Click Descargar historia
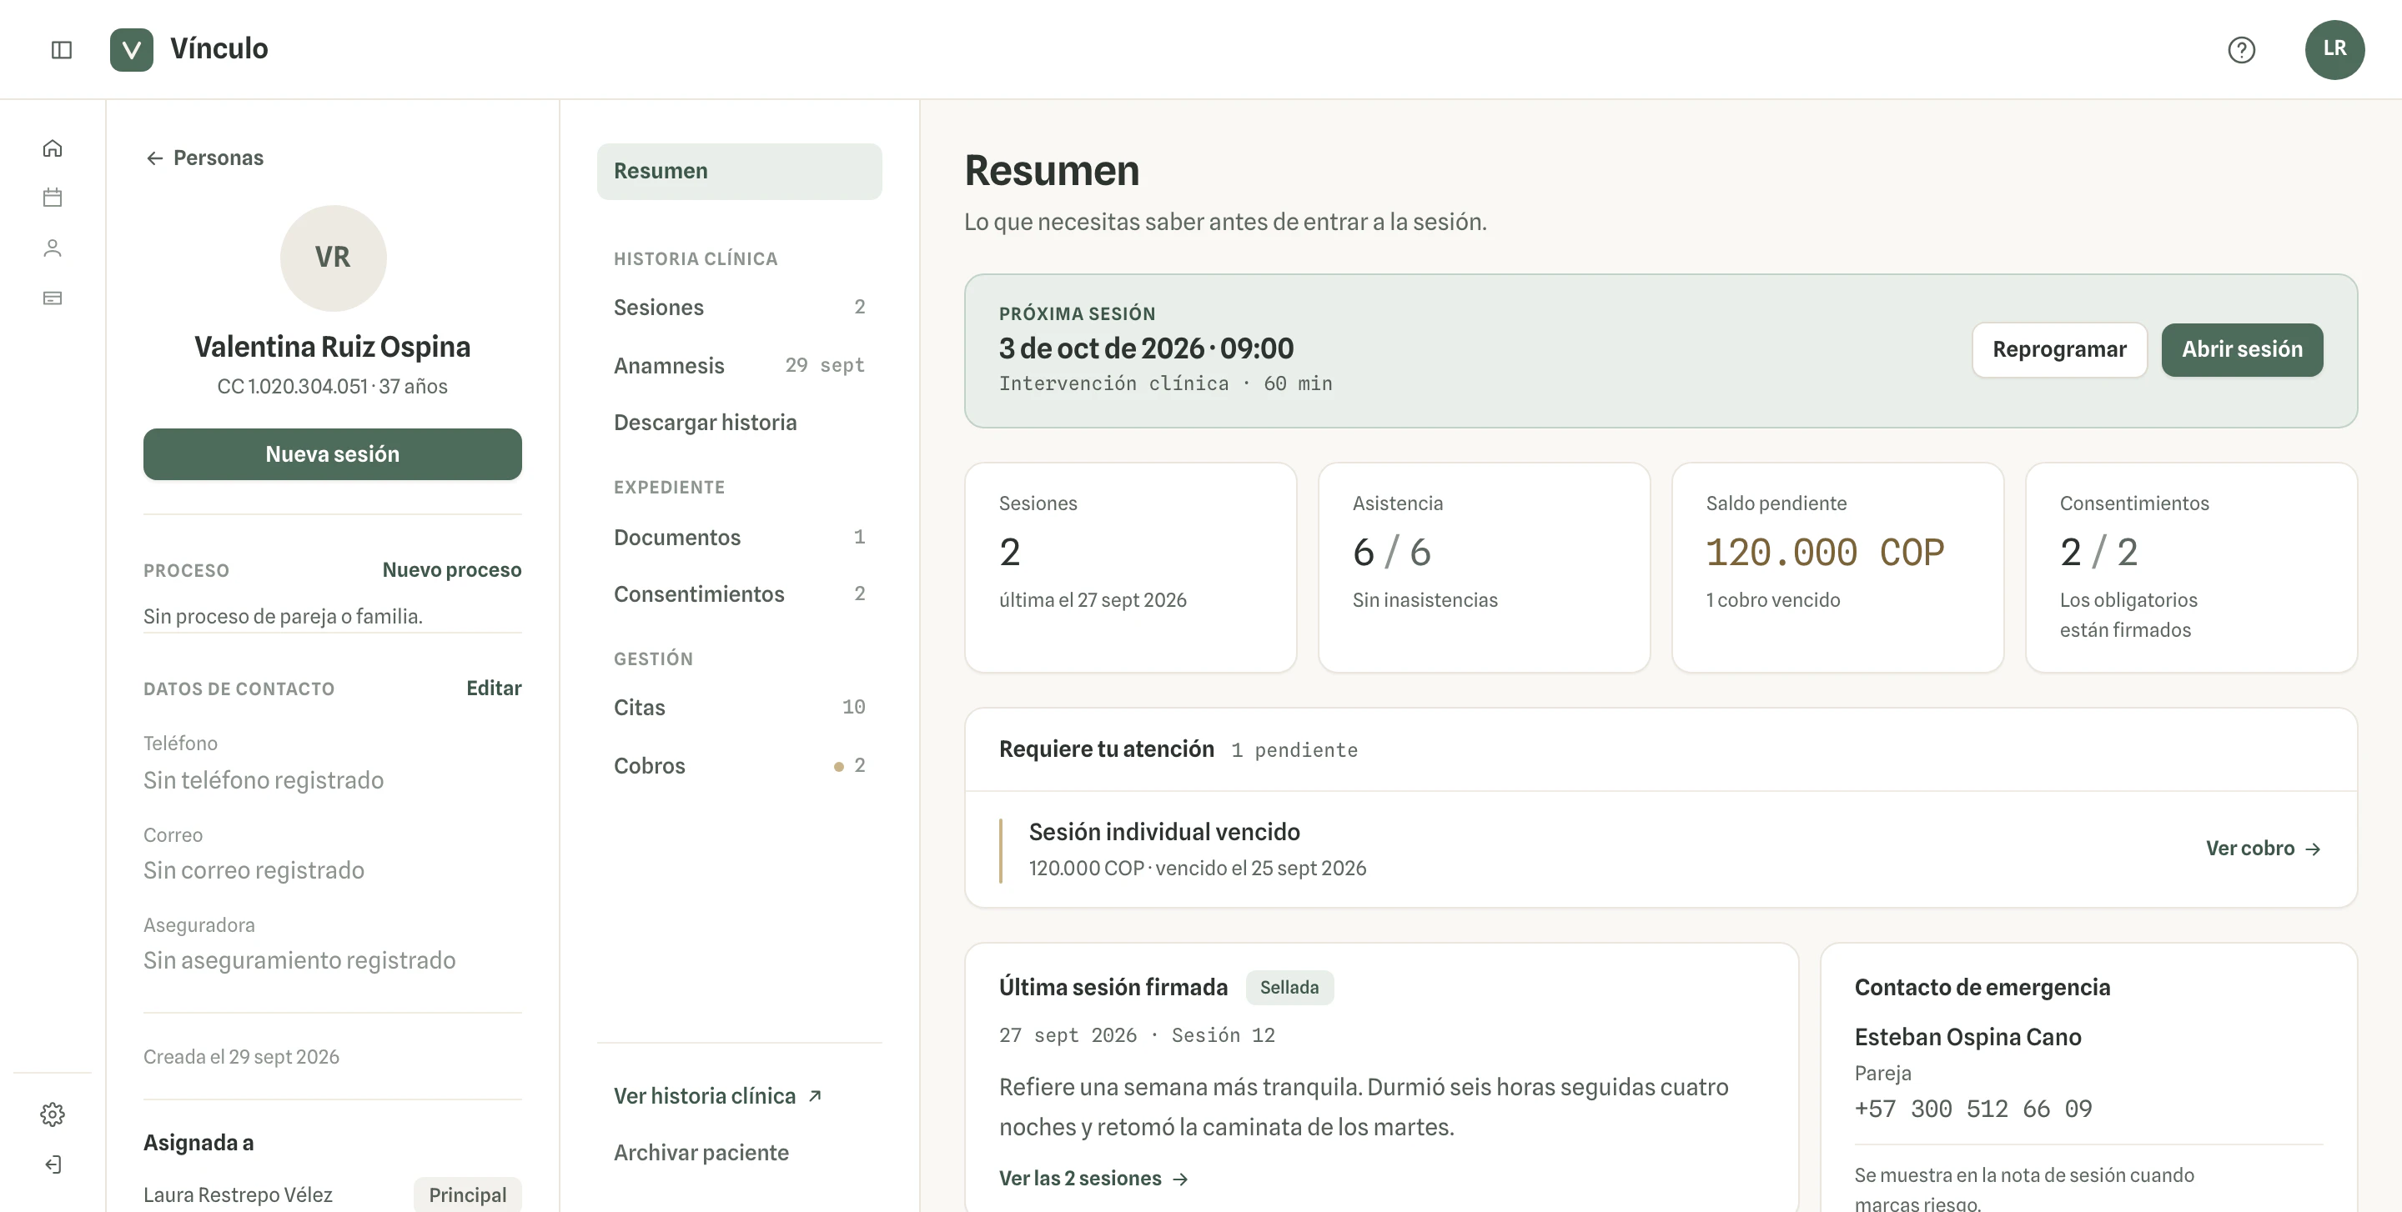2402x1212 pixels. (738, 422)
